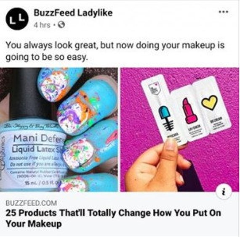This screenshot has height=237, width=240.
Task: Open the BuzzFeed Ladylike page name
Action: coord(73,13)
